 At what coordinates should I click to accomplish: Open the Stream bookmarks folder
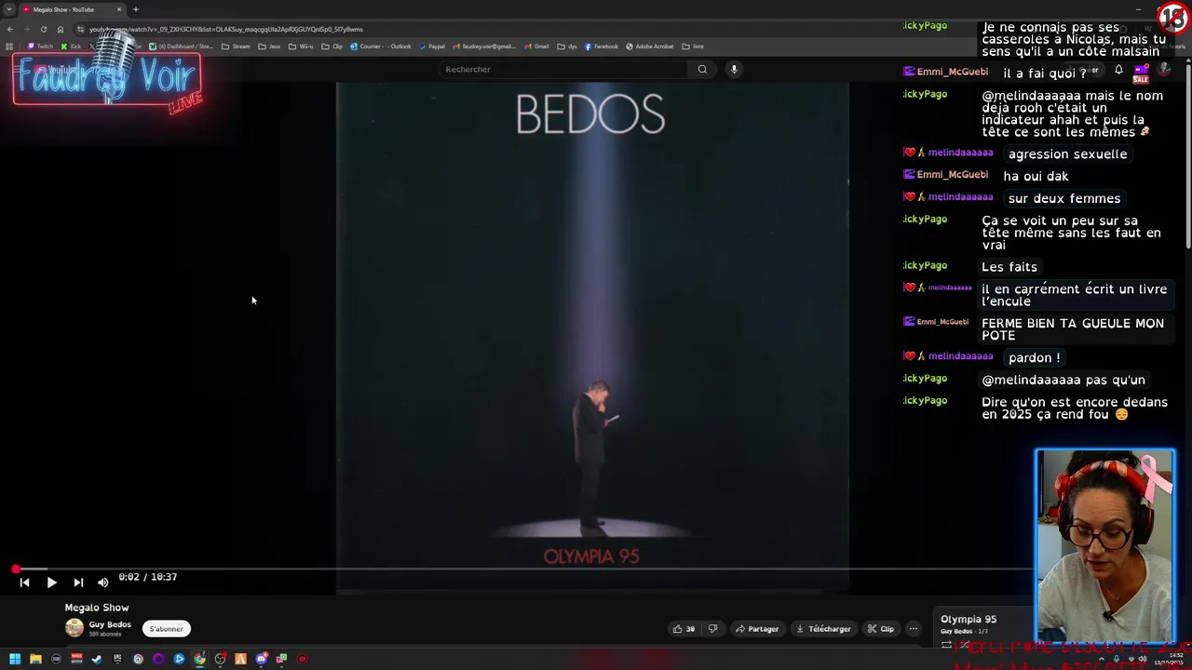[236, 47]
